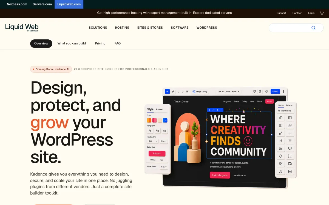Pick the beige color swatch
This screenshot has height=205, width=329.
160,120
